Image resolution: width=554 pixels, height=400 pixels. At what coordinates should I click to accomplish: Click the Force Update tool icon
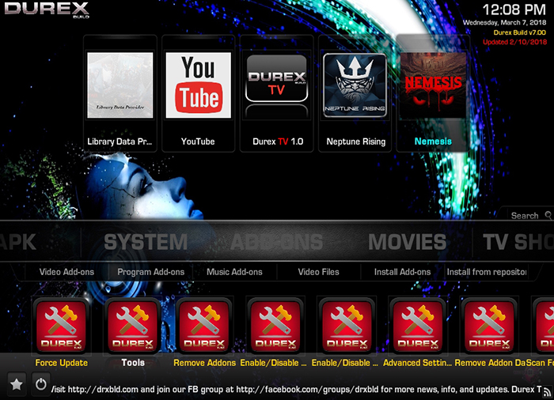(x=62, y=325)
